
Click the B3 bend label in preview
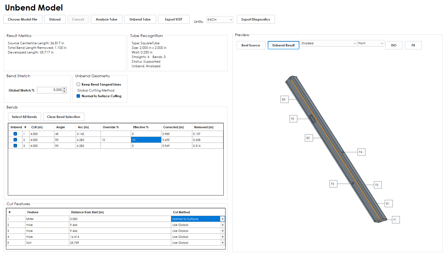click(284, 99)
